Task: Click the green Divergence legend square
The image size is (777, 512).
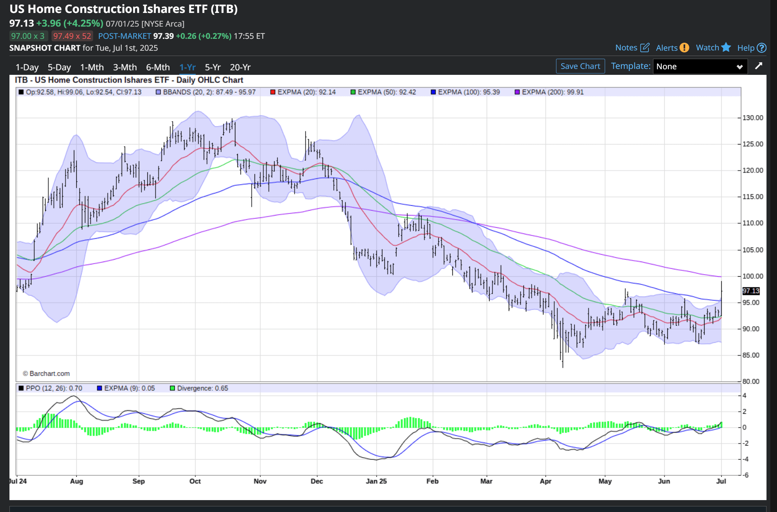Action: [172, 388]
